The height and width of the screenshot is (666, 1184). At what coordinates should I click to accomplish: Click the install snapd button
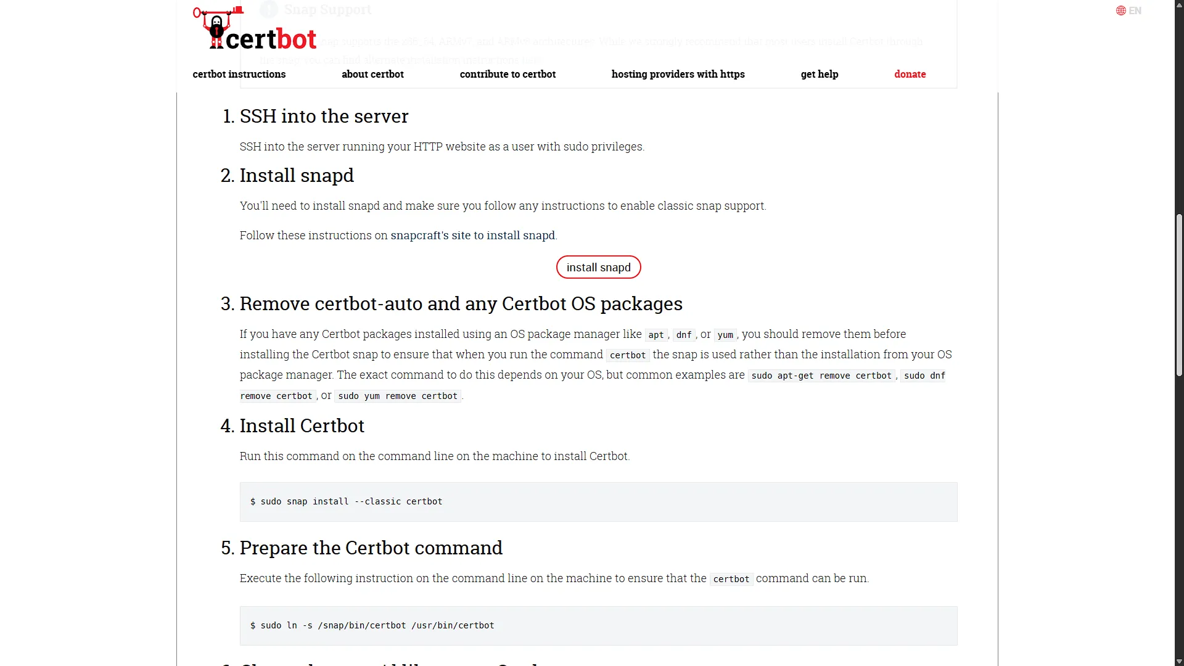599,267
